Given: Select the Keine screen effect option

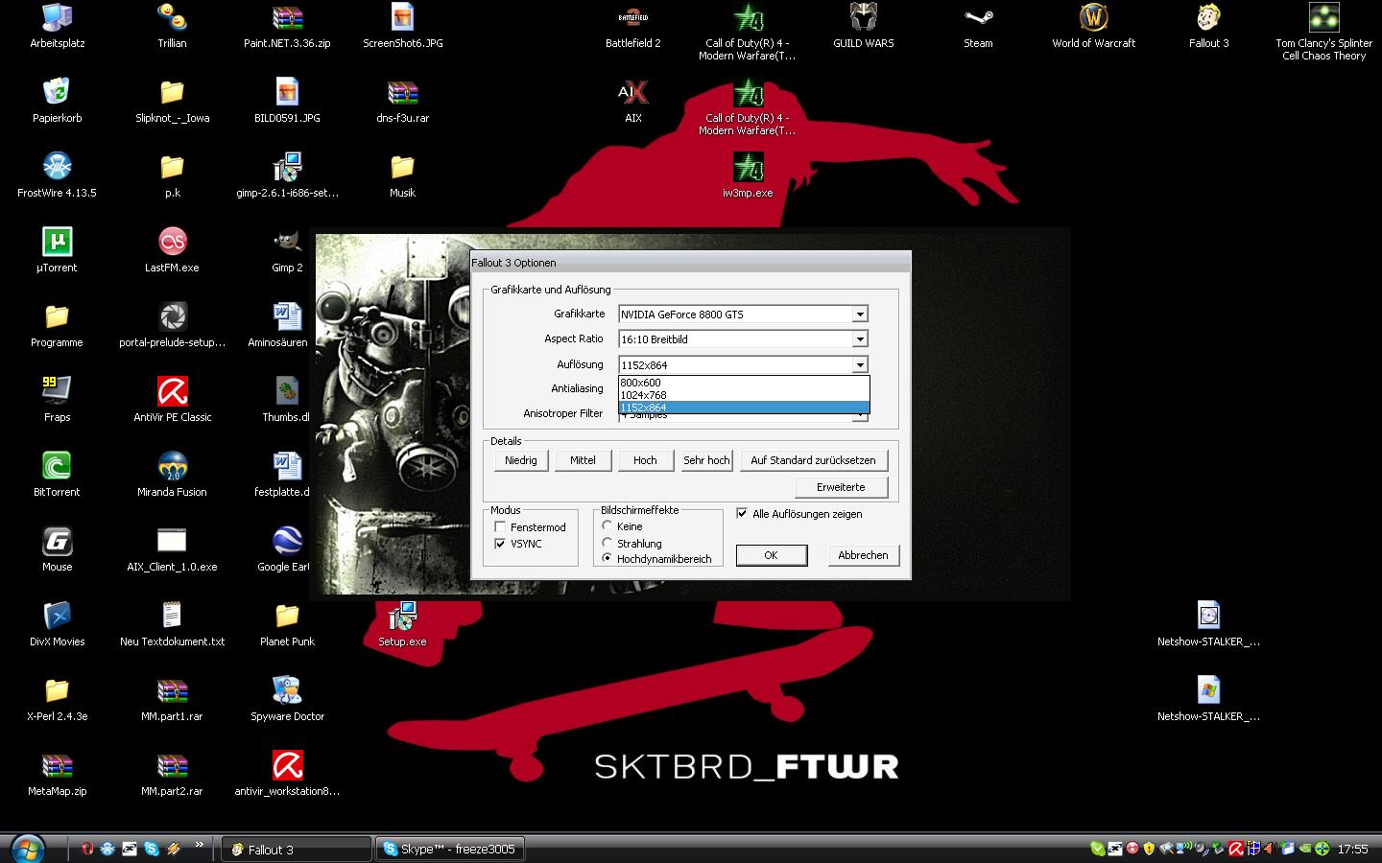Looking at the screenshot, I should pyautogui.click(x=608, y=526).
